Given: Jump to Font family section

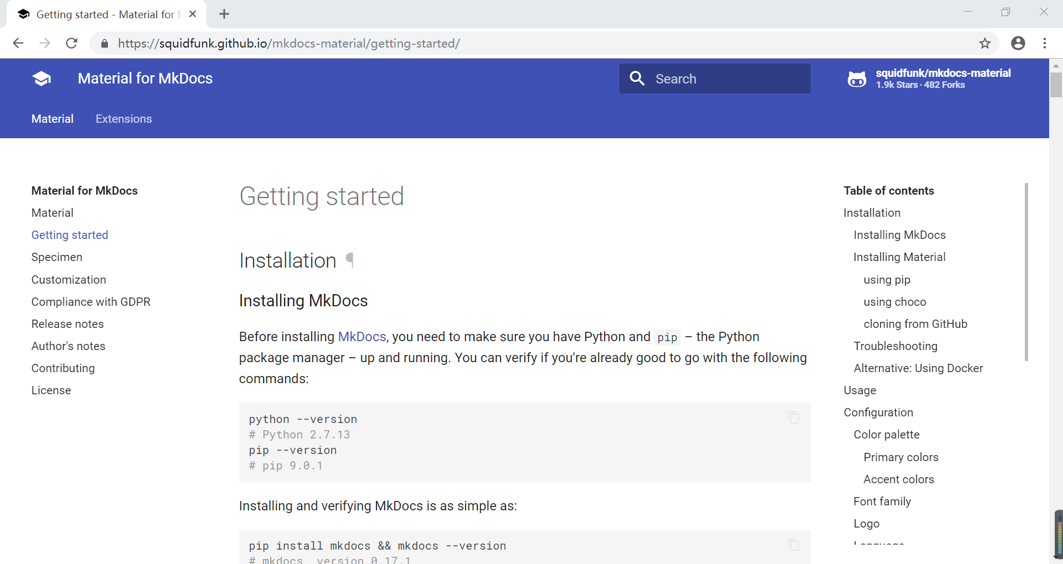Looking at the screenshot, I should click(x=882, y=502).
